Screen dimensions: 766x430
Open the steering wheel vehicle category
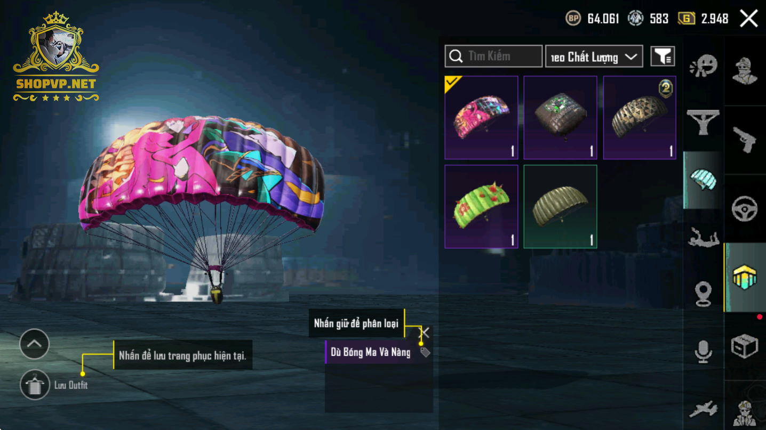click(745, 208)
